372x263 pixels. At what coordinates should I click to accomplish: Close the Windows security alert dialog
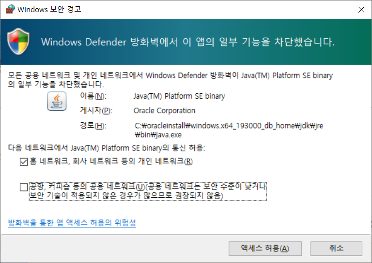click(x=361, y=10)
